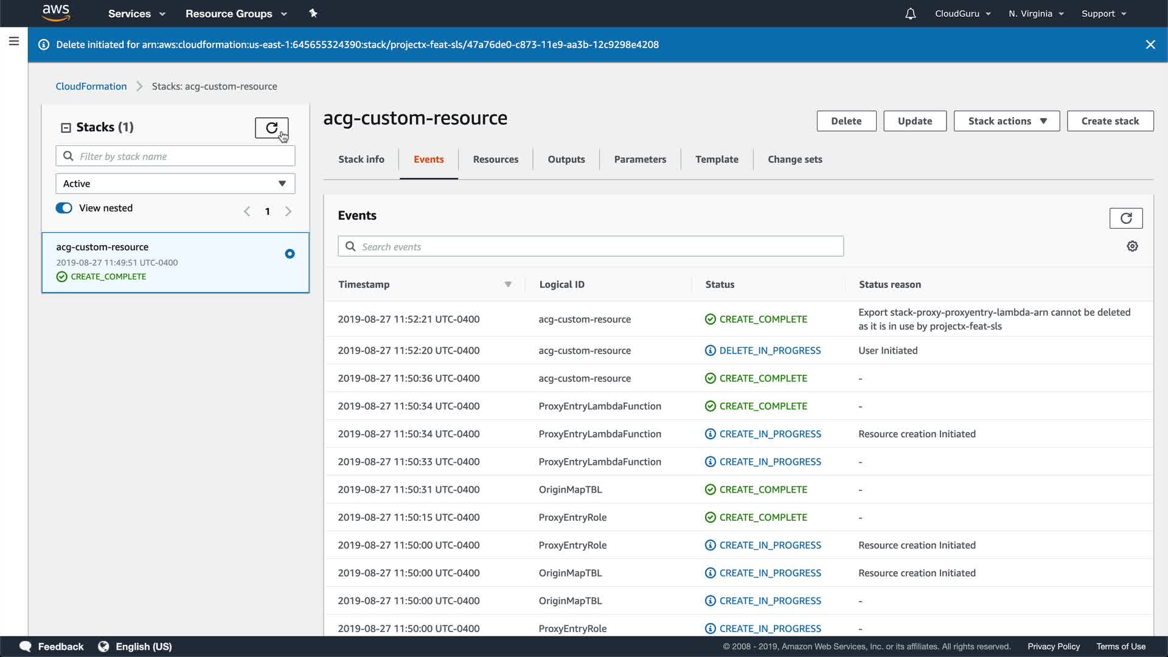Expand the Stack actions dropdown
This screenshot has width=1168, height=657.
click(1006, 121)
